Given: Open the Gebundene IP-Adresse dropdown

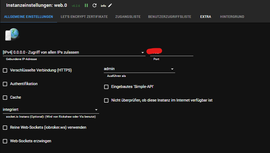Looking at the screenshot, I should (x=73, y=52).
